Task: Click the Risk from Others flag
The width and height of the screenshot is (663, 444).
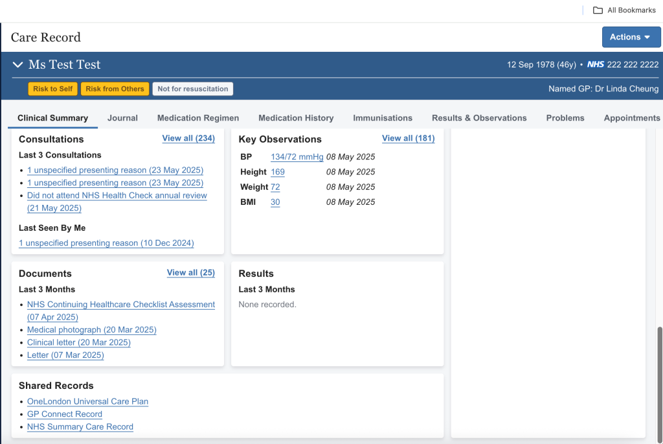Action: [115, 89]
